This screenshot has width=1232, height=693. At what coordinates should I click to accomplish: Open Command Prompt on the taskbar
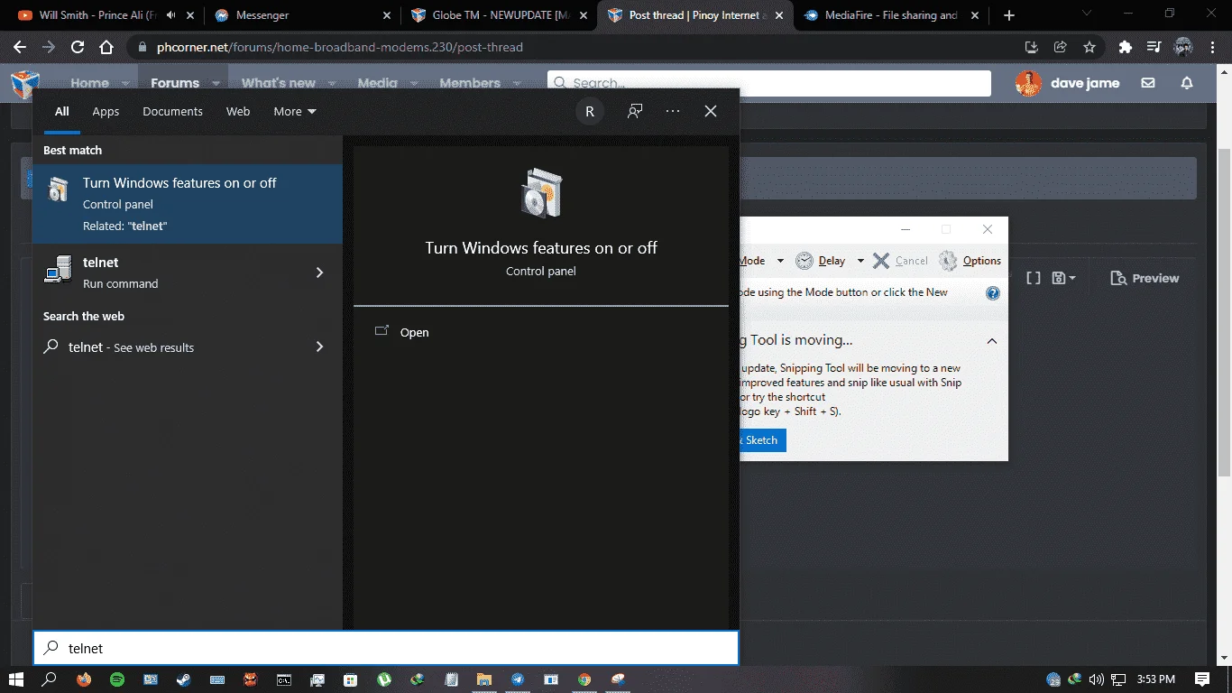[x=283, y=679]
